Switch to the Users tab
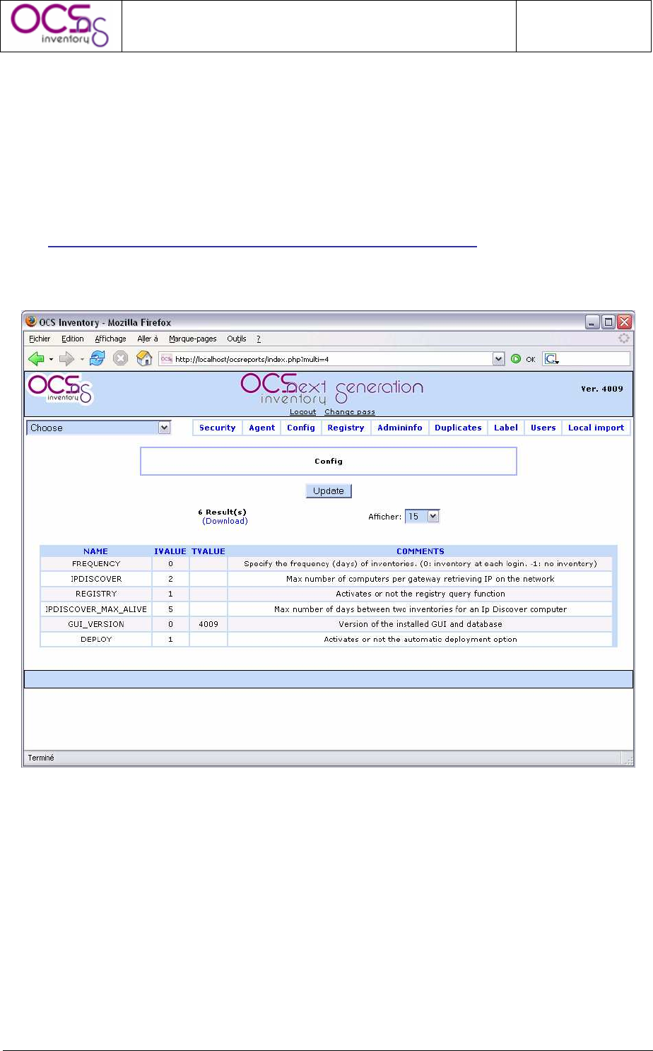Viewport: 653px width, 1051px height. click(543, 428)
